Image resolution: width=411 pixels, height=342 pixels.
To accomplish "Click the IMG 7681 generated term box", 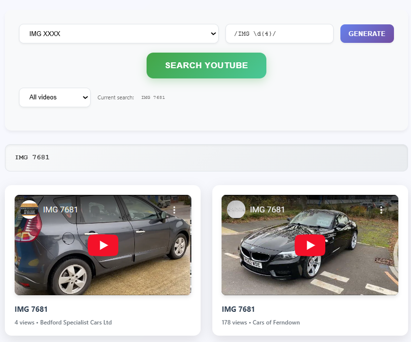I will coord(206,158).
